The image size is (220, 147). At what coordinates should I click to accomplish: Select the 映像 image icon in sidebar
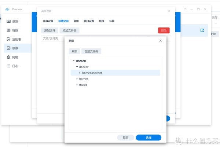click(x=8, y=48)
